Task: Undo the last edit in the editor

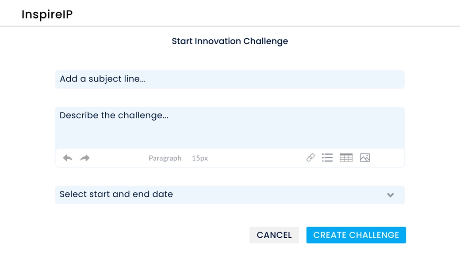Action: (x=68, y=158)
